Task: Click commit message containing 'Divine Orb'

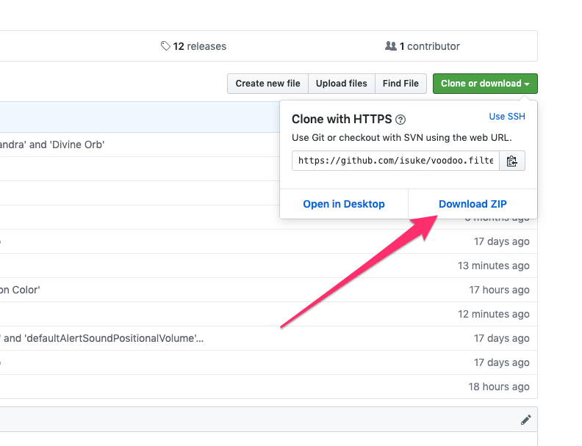Action: pos(52,145)
